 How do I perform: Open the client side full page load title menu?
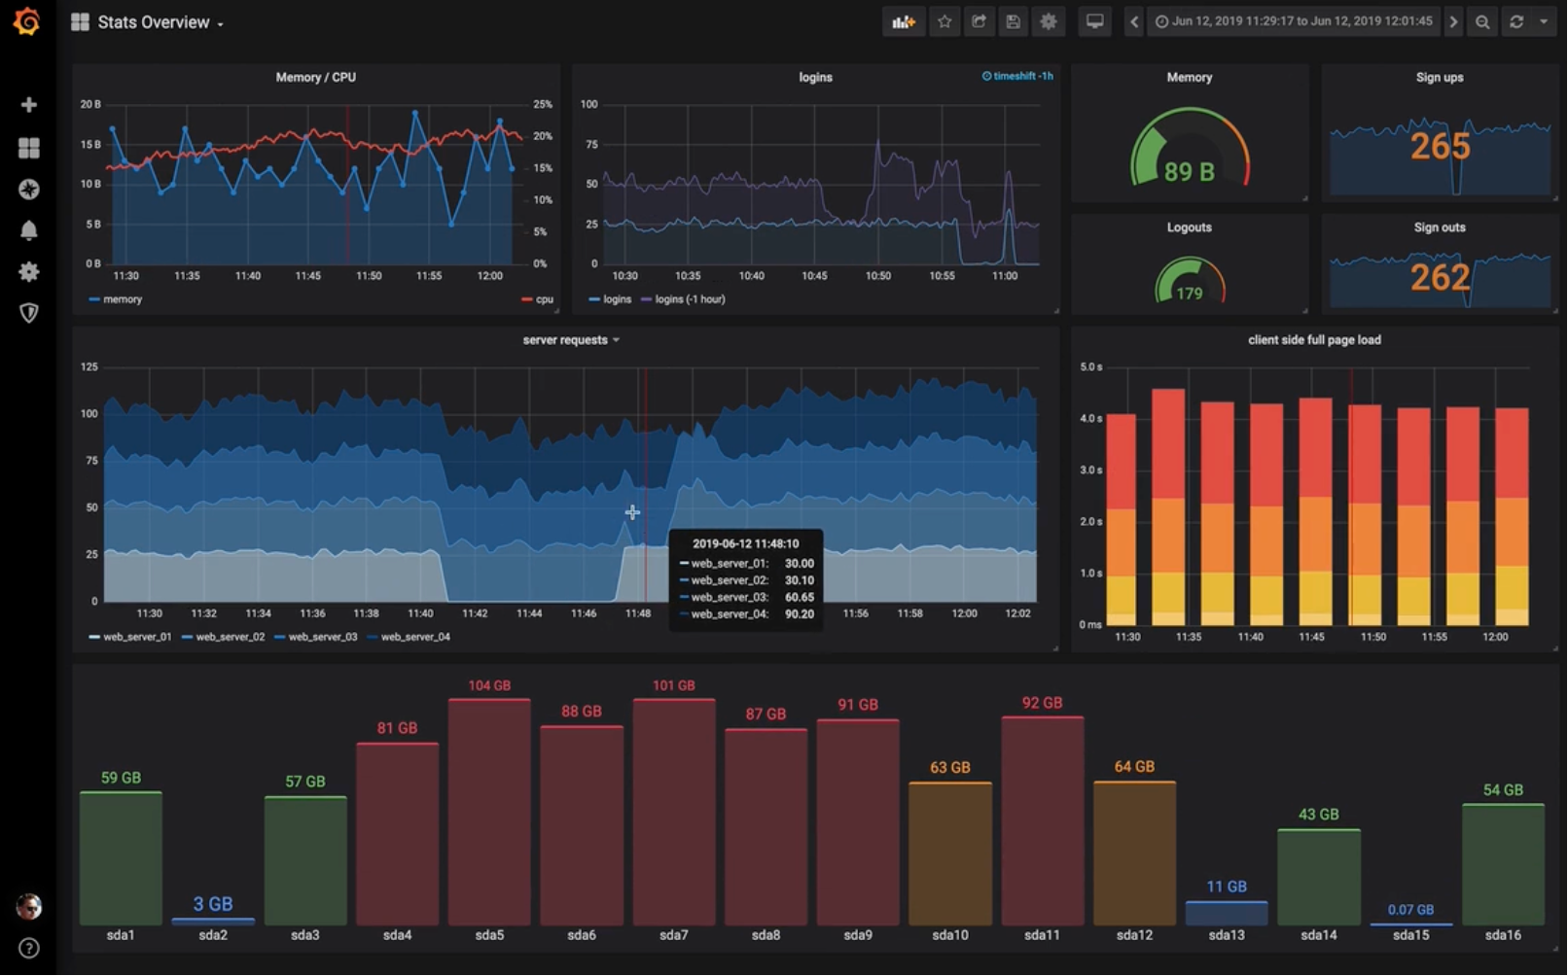pos(1313,340)
